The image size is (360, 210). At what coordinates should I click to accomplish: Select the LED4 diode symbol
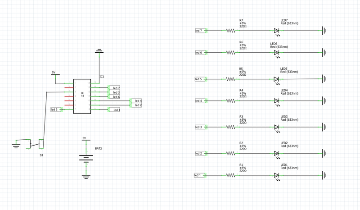tap(277, 100)
